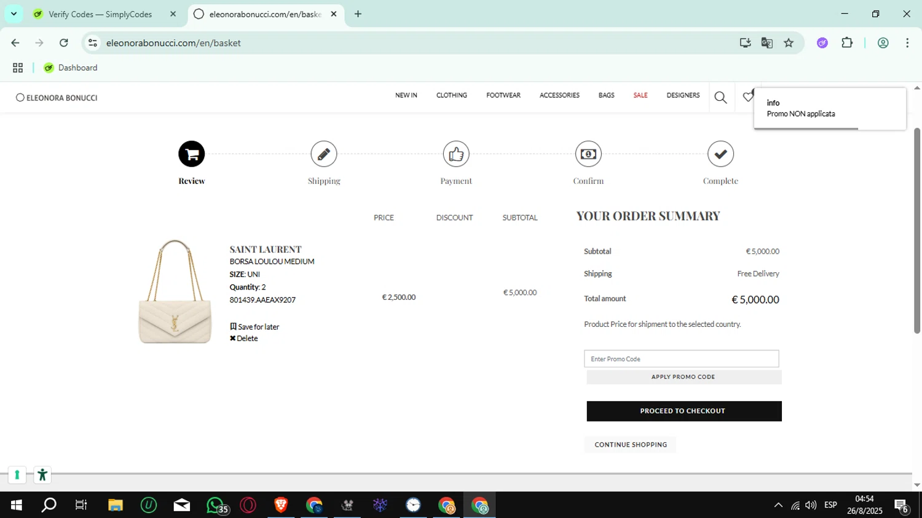
Task: Click the BORSA LOULOU MEDIUM text
Action: point(272,261)
